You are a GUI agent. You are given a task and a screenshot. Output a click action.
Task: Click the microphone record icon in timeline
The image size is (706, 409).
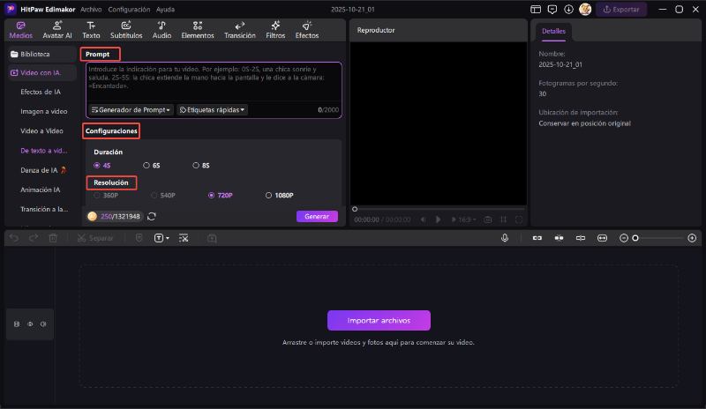[505, 238]
